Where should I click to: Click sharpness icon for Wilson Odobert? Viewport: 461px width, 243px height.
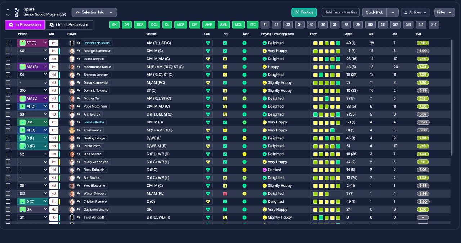(x=225, y=194)
